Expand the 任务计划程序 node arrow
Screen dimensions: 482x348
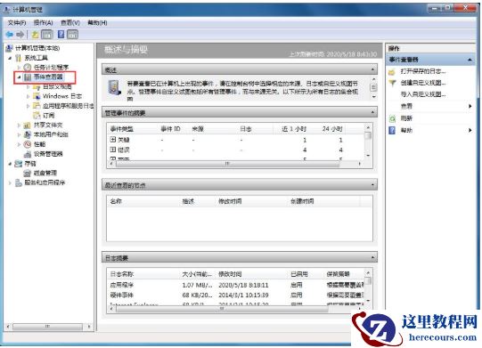click(19, 68)
